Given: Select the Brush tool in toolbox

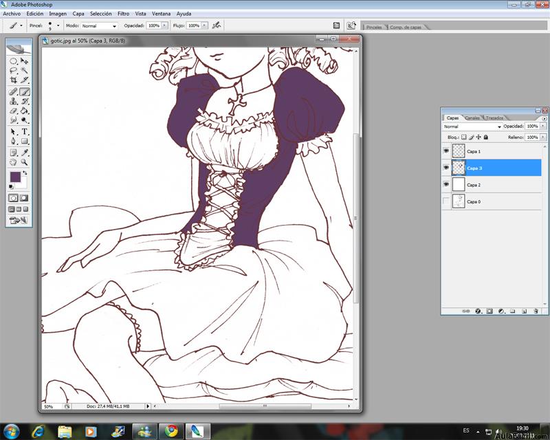Looking at the screenshot, I should (x=24, y=92).
